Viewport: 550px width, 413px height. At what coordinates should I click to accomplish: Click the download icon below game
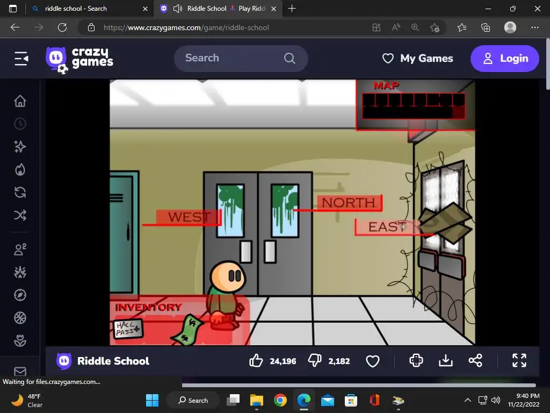pyautogui.click(x=445, y=361)
